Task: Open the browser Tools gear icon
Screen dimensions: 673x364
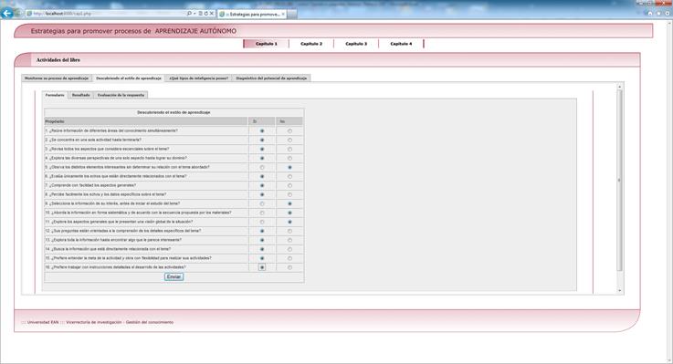Action: (668, 14)
